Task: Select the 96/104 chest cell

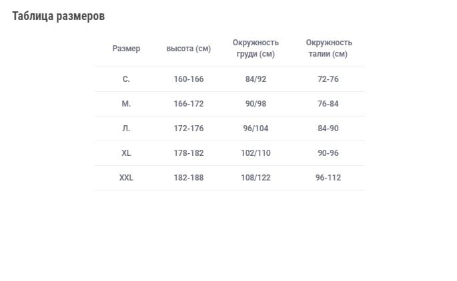Action: (x=256, y=129)
